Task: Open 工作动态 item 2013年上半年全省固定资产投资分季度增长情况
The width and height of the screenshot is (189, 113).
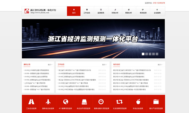Action: 73,86
